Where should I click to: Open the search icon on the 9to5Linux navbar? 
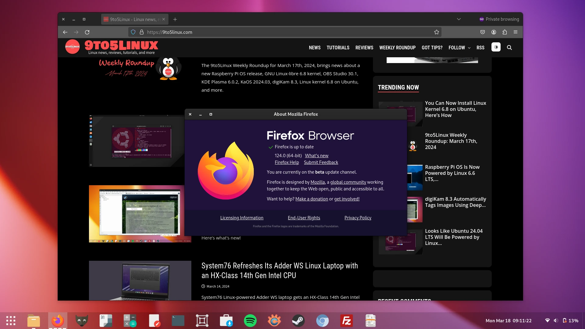point(509,48)
